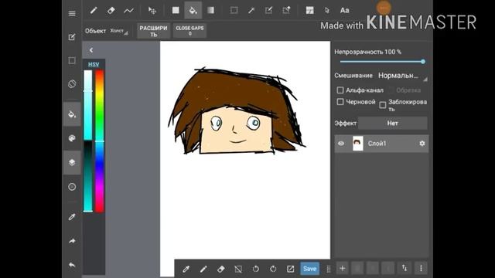Select the Eraser tool in top toolbar

click(x=111, y=10)
